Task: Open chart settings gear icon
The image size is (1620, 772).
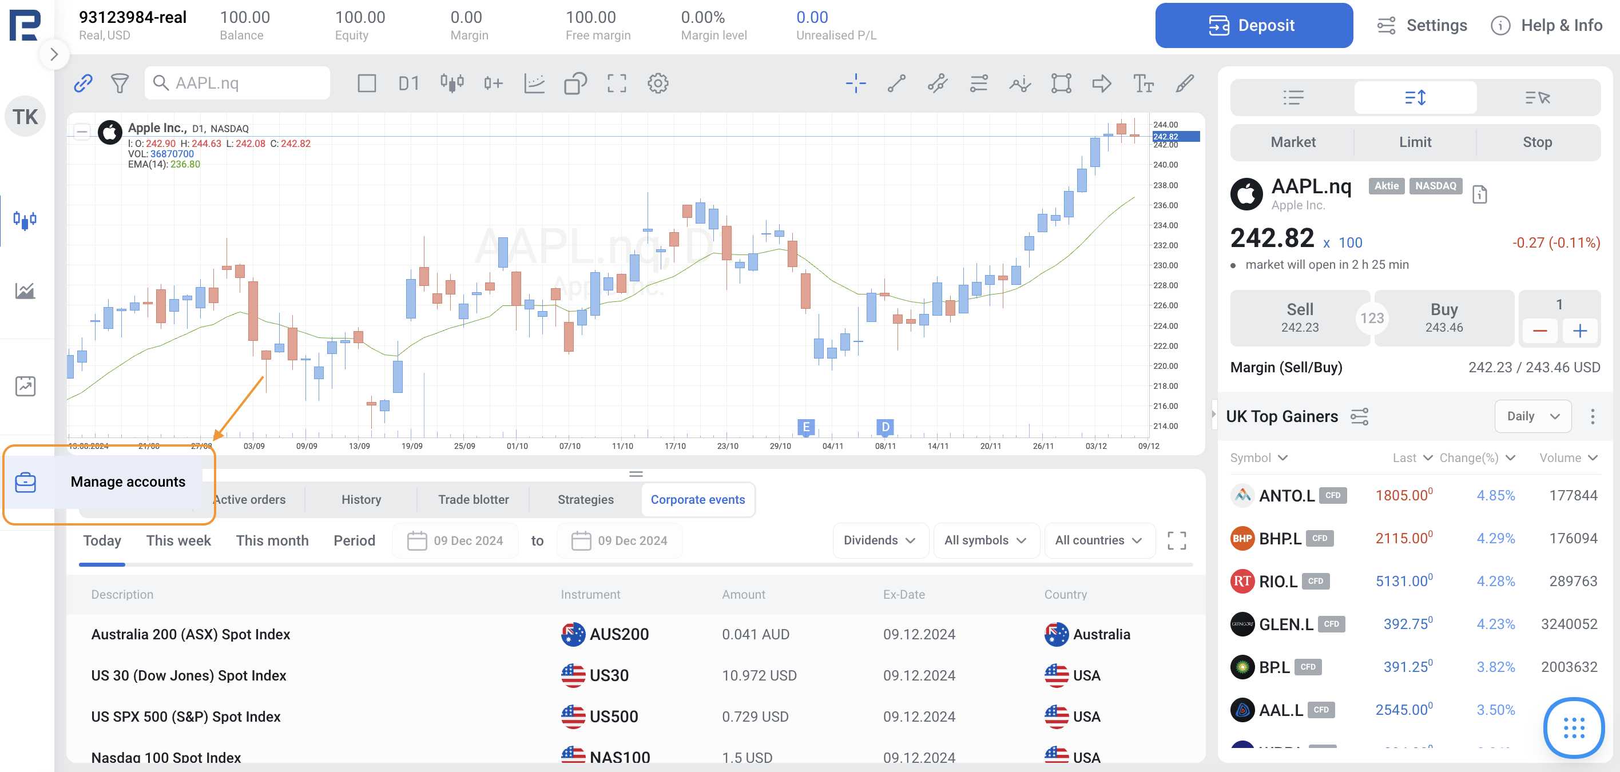Action: click(x=658, y=83)
